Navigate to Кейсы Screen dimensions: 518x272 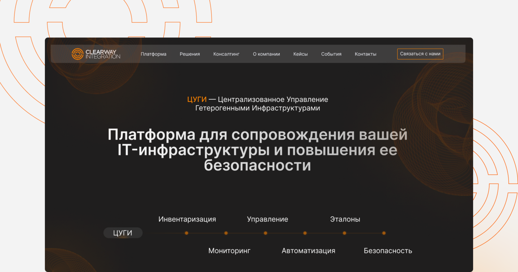pyautogui.click(x=300, y=54)
